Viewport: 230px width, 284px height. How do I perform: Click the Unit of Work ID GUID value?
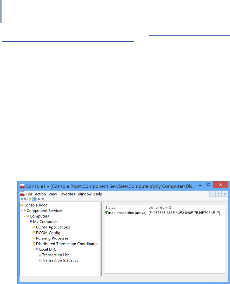click(184, 213)
